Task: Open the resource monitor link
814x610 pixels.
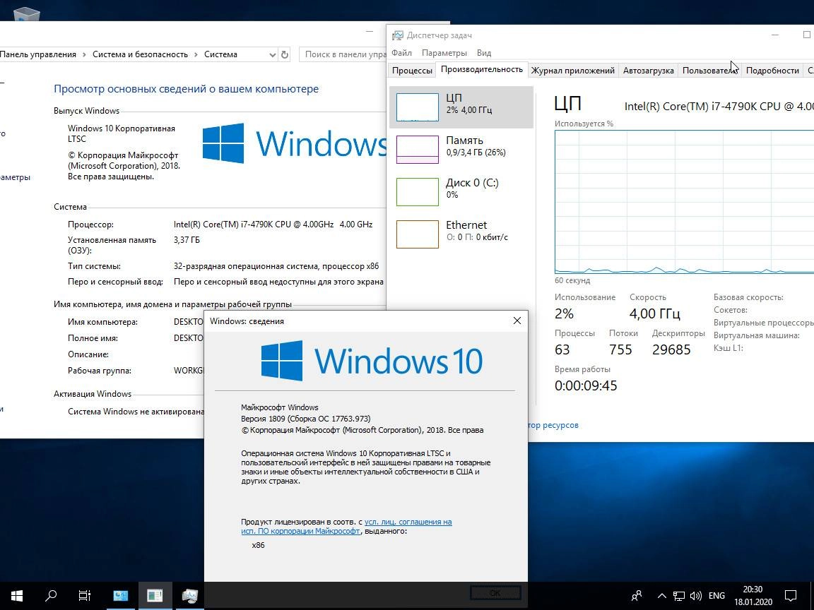Action: 553,425
